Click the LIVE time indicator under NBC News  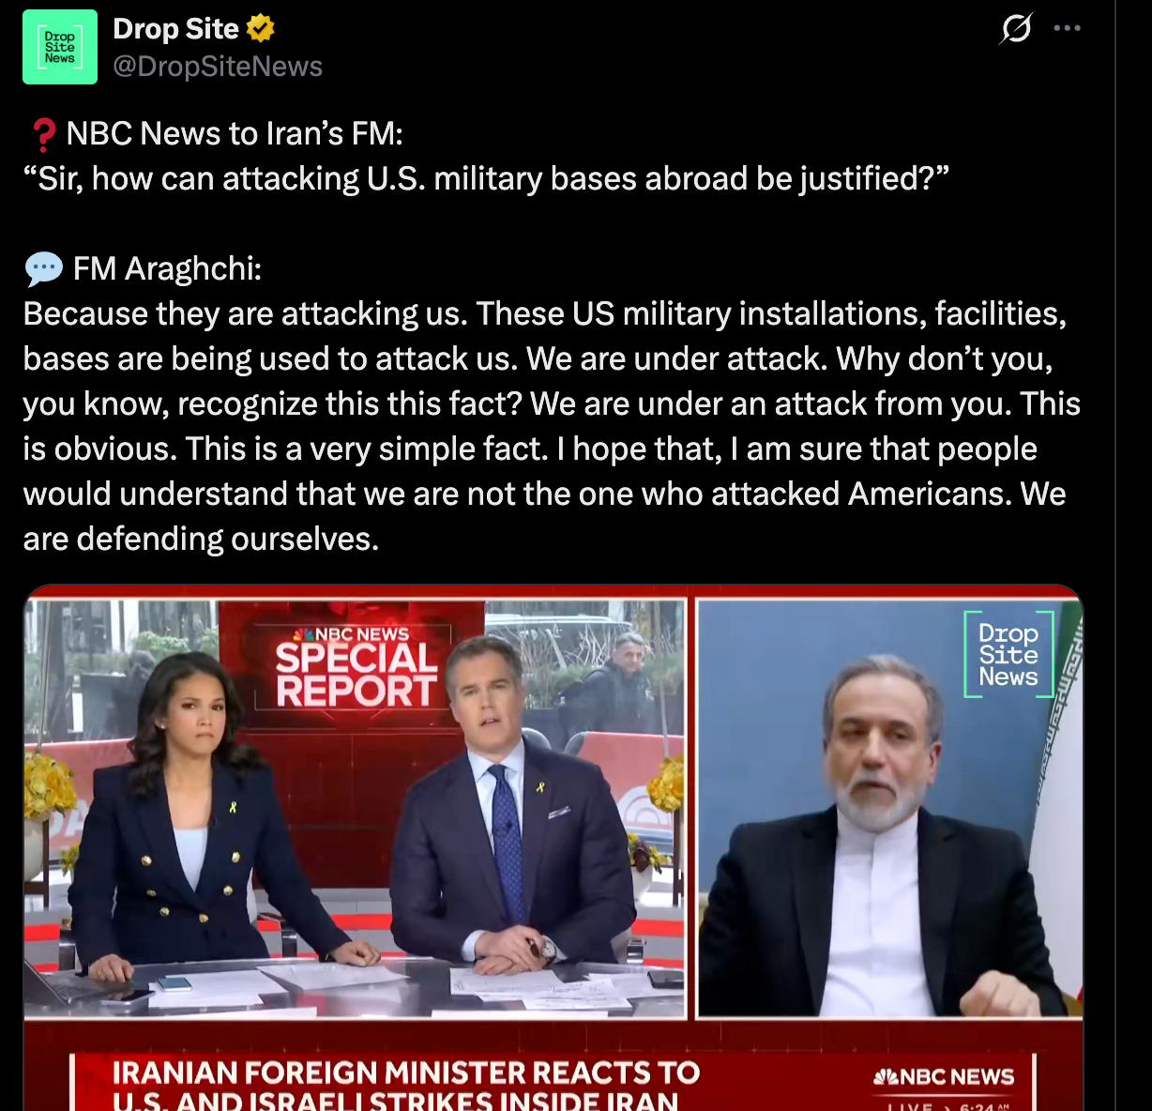coord(949,1105)
